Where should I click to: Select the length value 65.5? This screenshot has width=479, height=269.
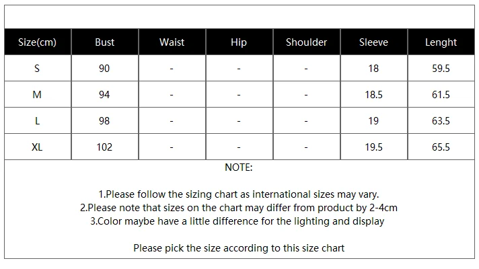click(441, 147)
